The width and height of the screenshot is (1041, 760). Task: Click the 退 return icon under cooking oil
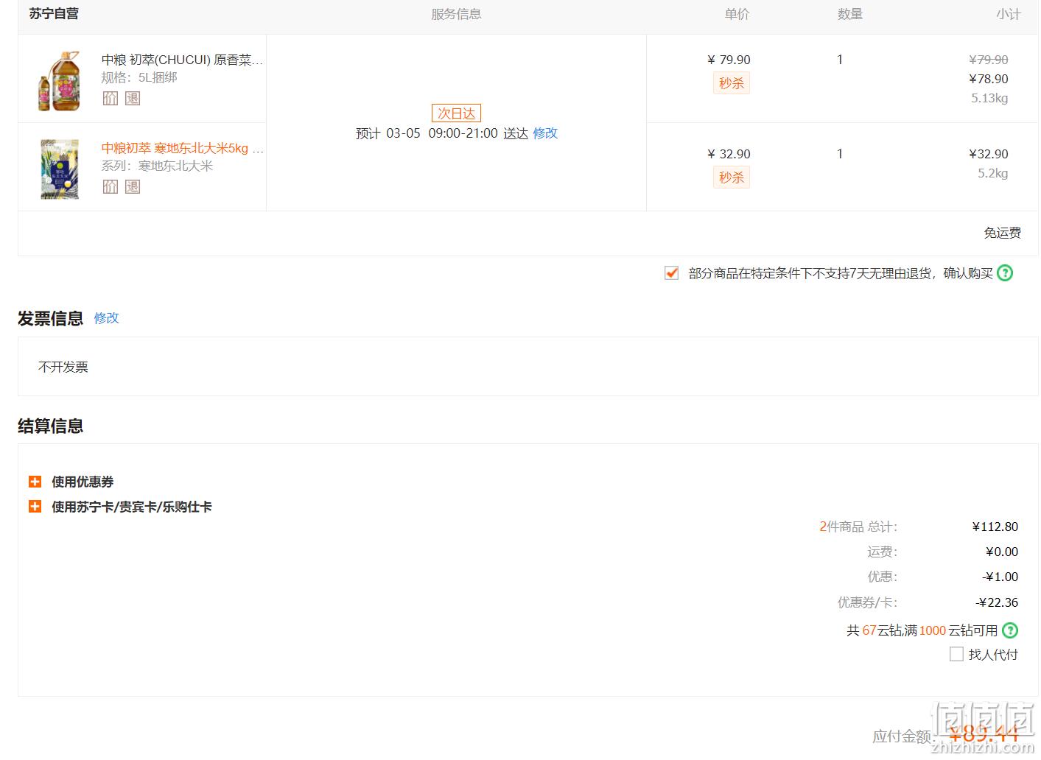tap(133, 98)
